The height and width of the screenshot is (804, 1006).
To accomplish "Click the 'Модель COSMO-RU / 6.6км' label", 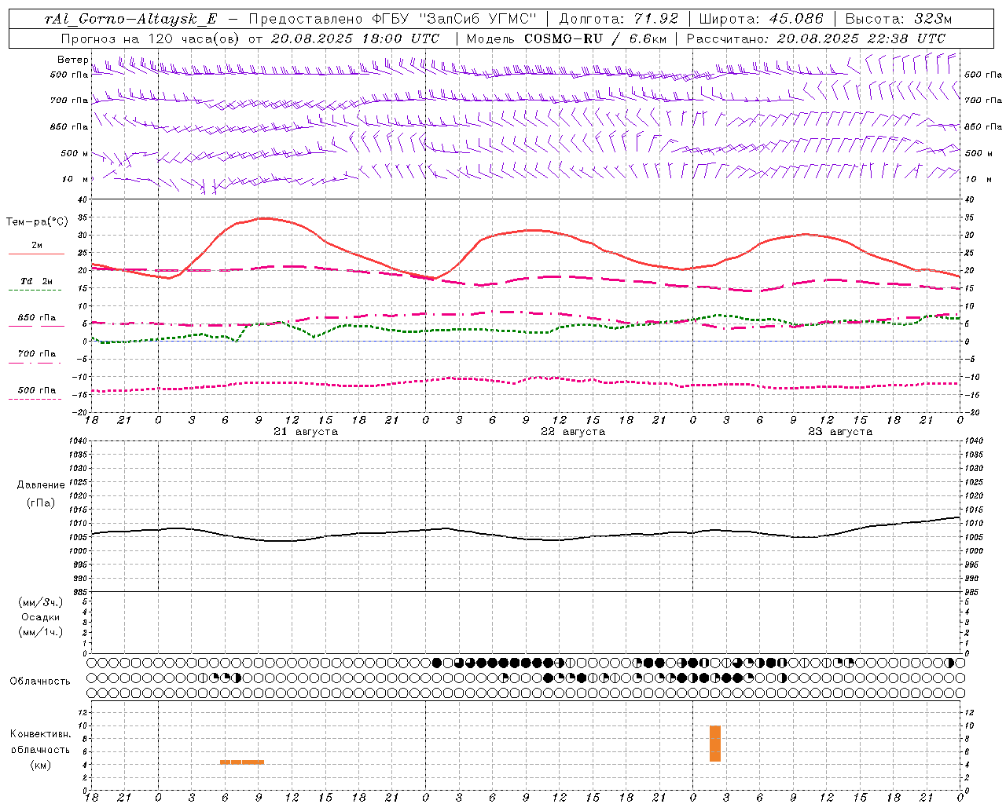I will 566,38.
